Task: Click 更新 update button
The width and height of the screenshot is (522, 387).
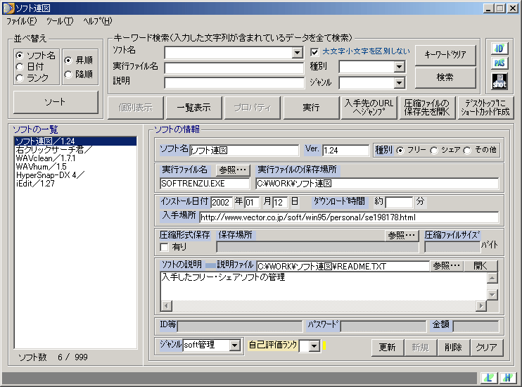Action: tap(388, 348)
